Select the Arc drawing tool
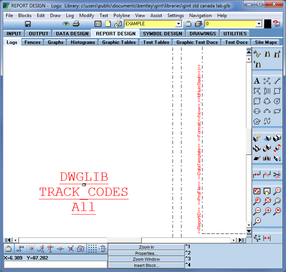Image resolution: width=286 pixels, height=272 pixels. (x=267, y=111)
